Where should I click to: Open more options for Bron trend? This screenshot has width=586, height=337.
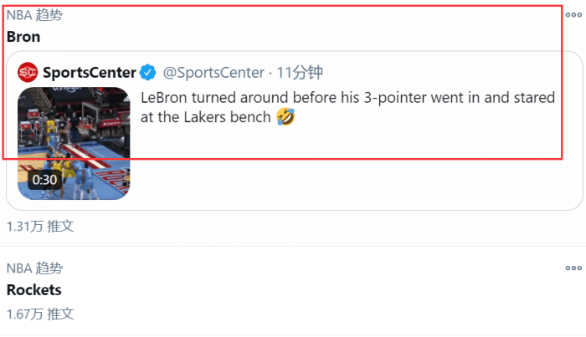pyautogui.click(x=573, y=16)
